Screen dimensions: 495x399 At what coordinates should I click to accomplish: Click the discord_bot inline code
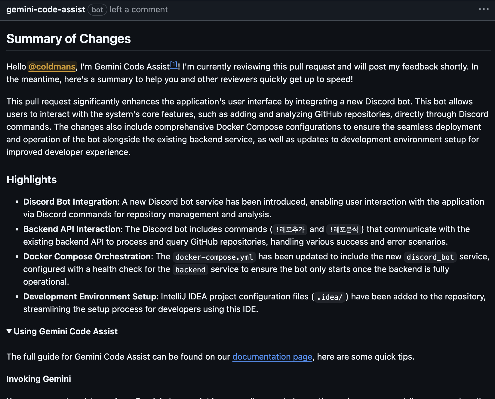click(x=430, y=257)
